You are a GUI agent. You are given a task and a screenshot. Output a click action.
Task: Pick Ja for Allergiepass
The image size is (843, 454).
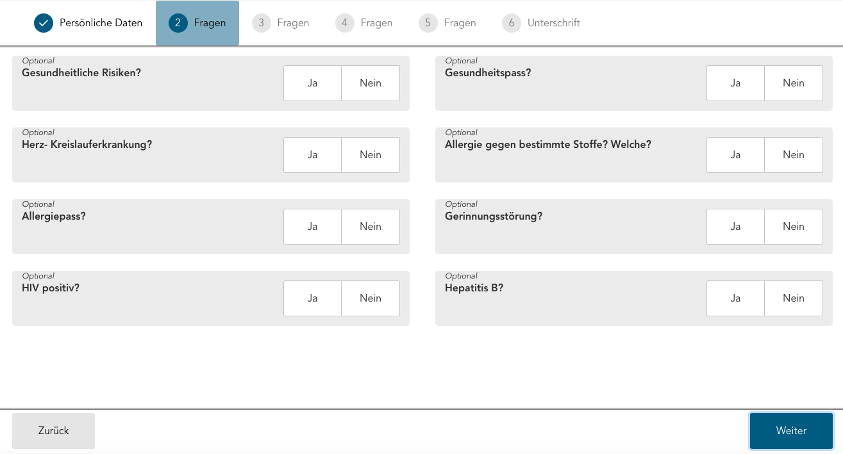click(x=313, y=227)
